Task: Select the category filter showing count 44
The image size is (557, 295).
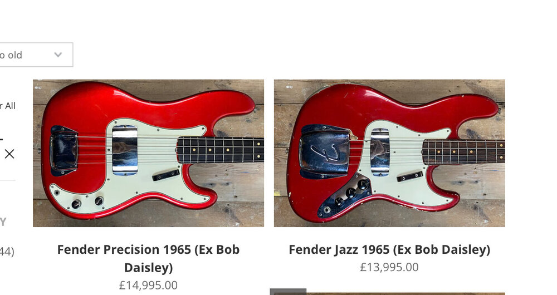Action: tap(7, 252)
